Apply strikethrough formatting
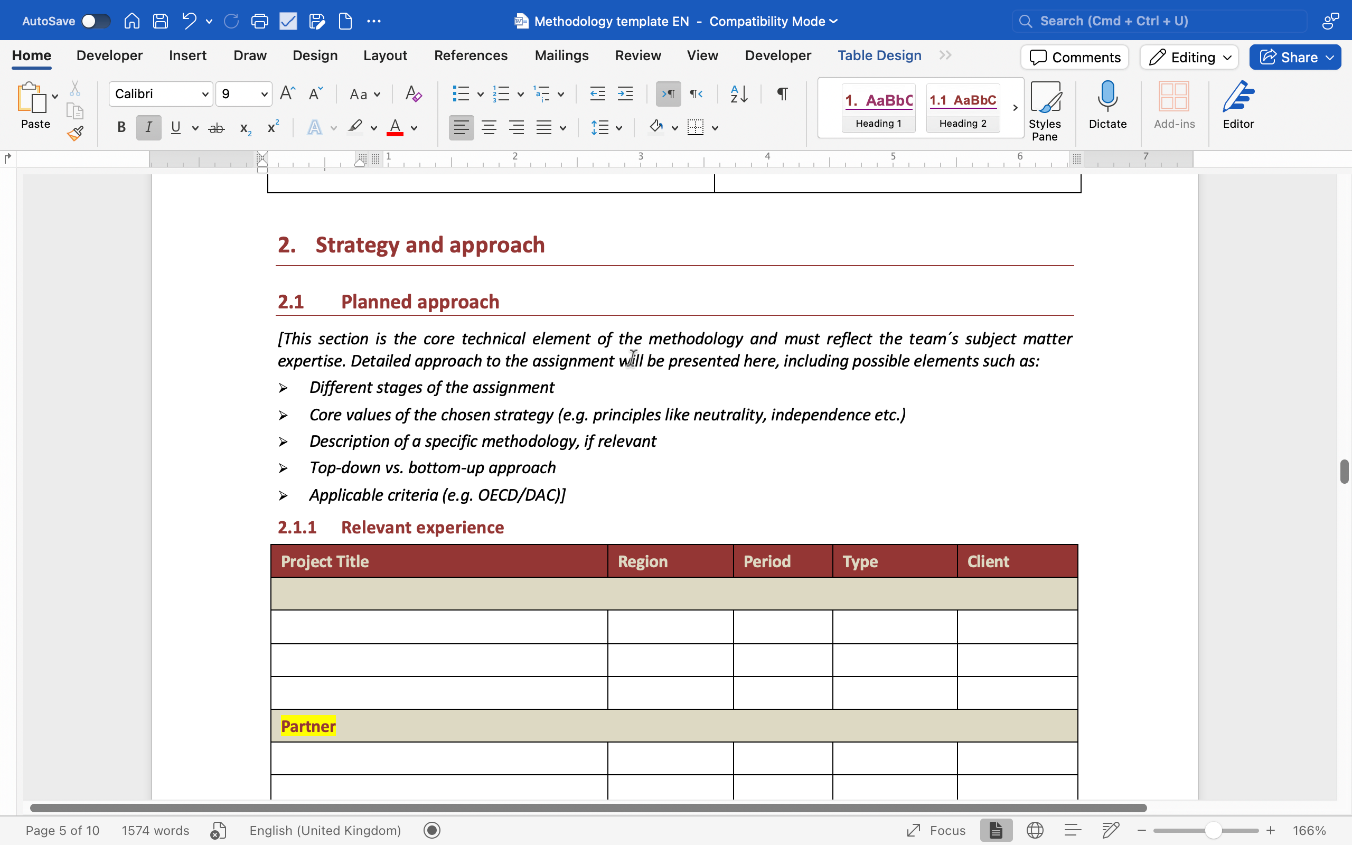 (x=216, y=128)
